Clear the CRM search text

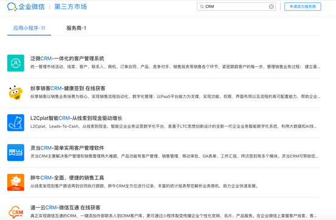(x=271, y=7)
